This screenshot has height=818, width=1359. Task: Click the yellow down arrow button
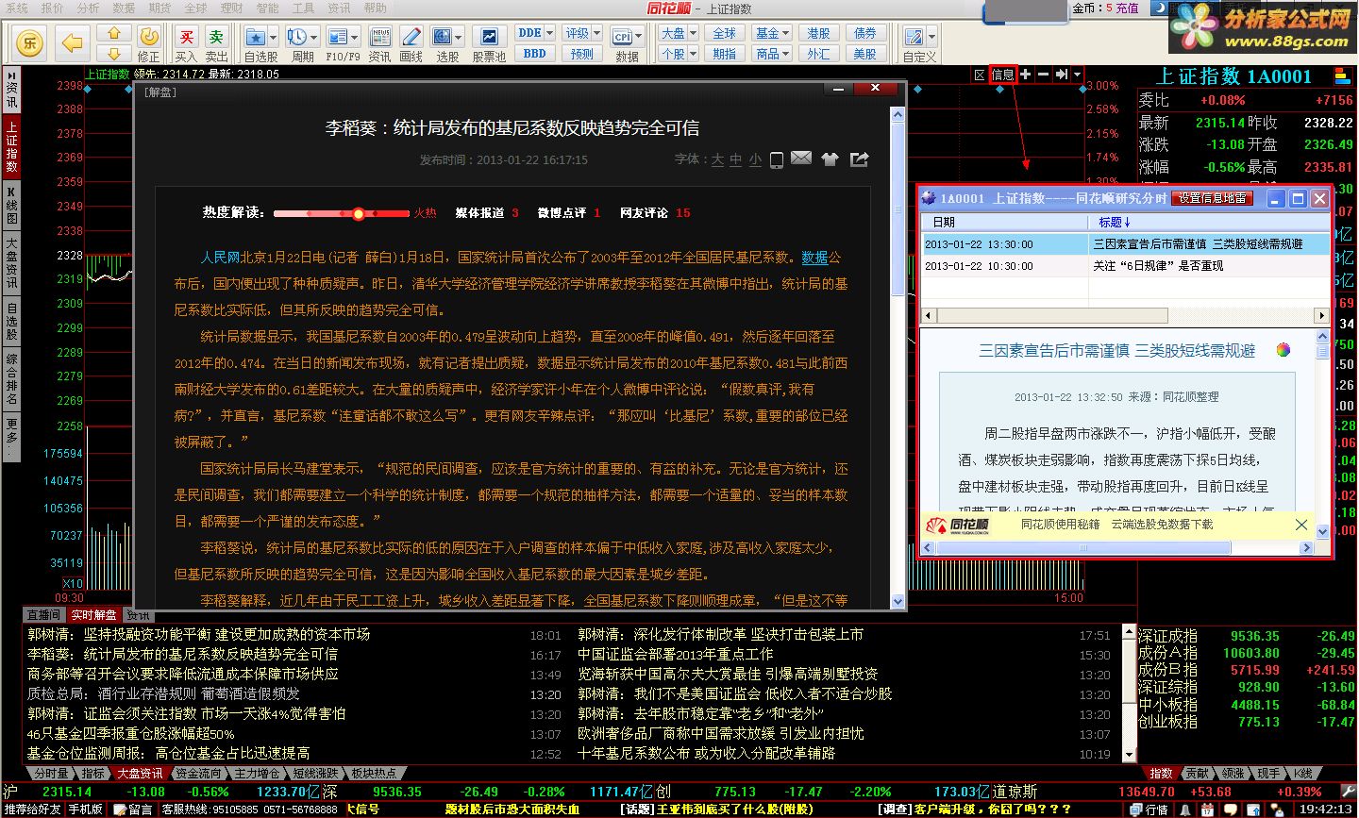tap(114, 54)
